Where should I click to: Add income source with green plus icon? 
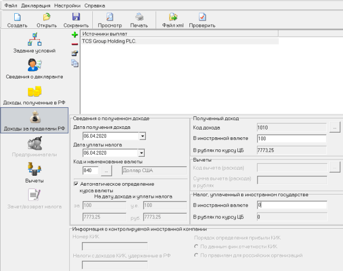(74, 35)
